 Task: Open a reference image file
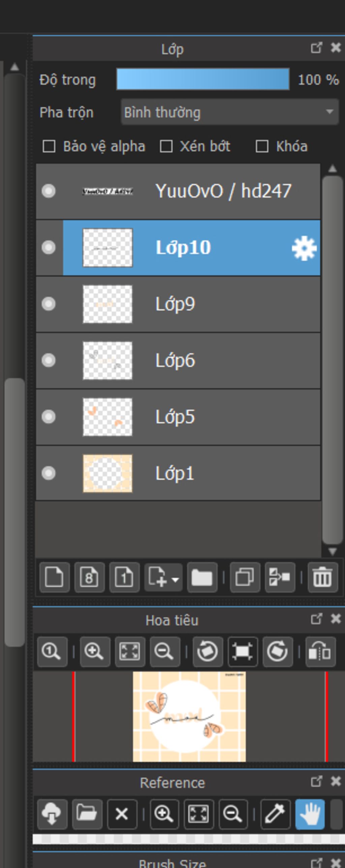(87, 814)
